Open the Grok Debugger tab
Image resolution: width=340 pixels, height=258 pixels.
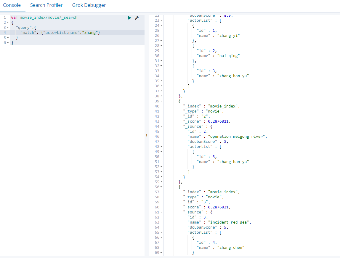89,5
